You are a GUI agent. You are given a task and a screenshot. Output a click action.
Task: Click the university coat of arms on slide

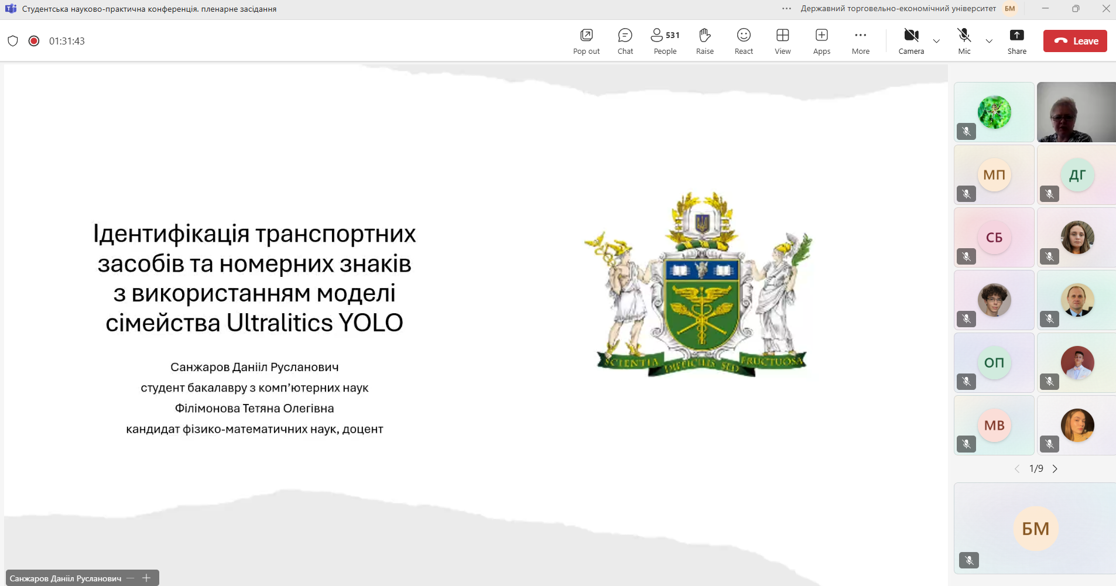pos(700,285)
